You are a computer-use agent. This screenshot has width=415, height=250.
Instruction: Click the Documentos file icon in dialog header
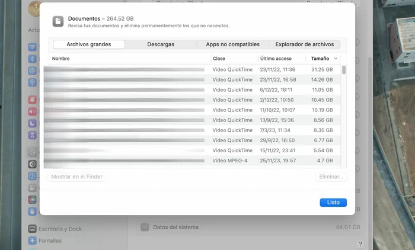tap(58, 21)
